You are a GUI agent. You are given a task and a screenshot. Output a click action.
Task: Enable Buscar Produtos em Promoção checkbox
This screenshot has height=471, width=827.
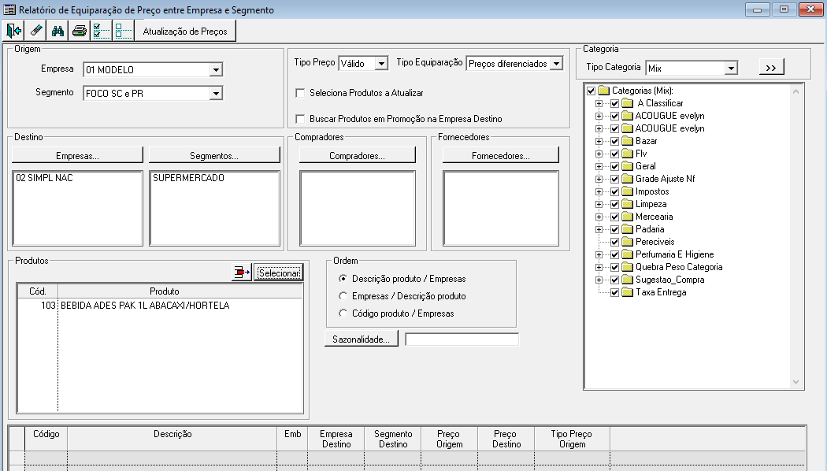coord(300,119)
